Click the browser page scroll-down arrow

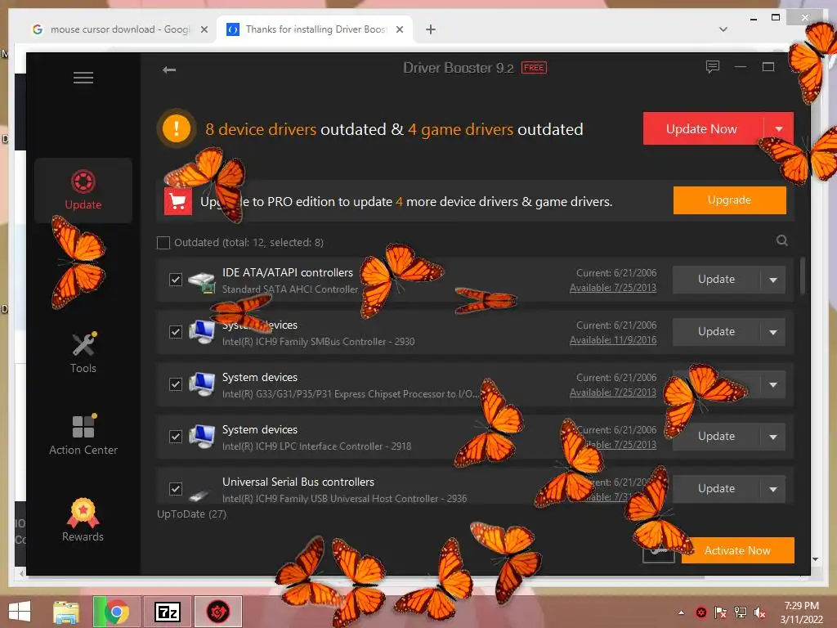(x=815, y=559)
